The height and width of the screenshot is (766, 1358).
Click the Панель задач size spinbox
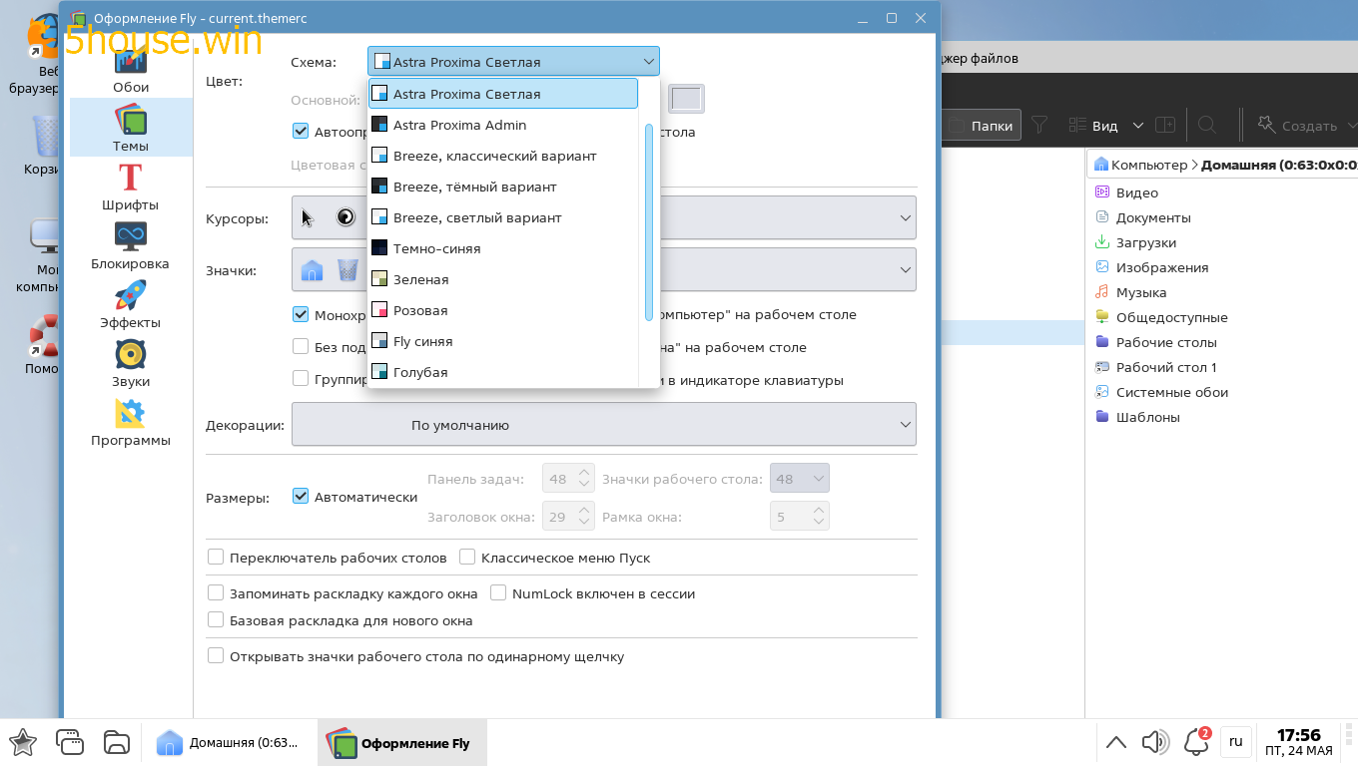pyautogui.click(x=568, y=479)
